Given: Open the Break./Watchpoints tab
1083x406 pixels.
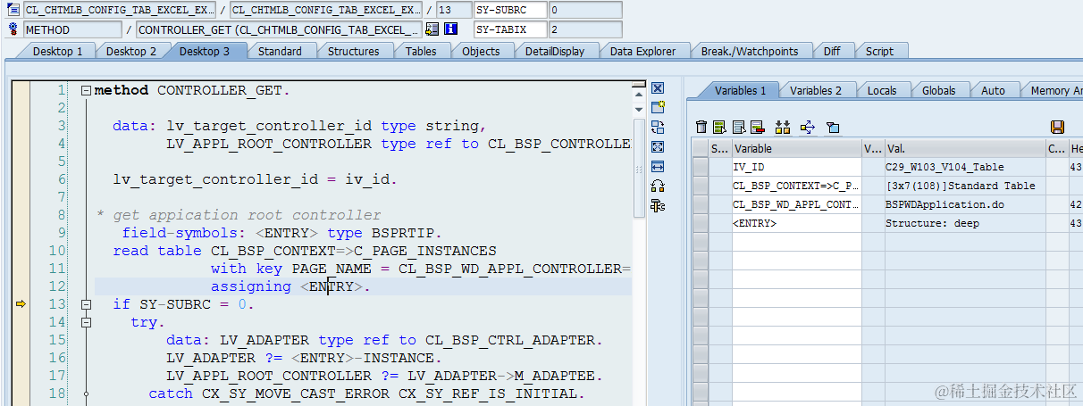Looking at the screenshot, I should pos(749,51).
